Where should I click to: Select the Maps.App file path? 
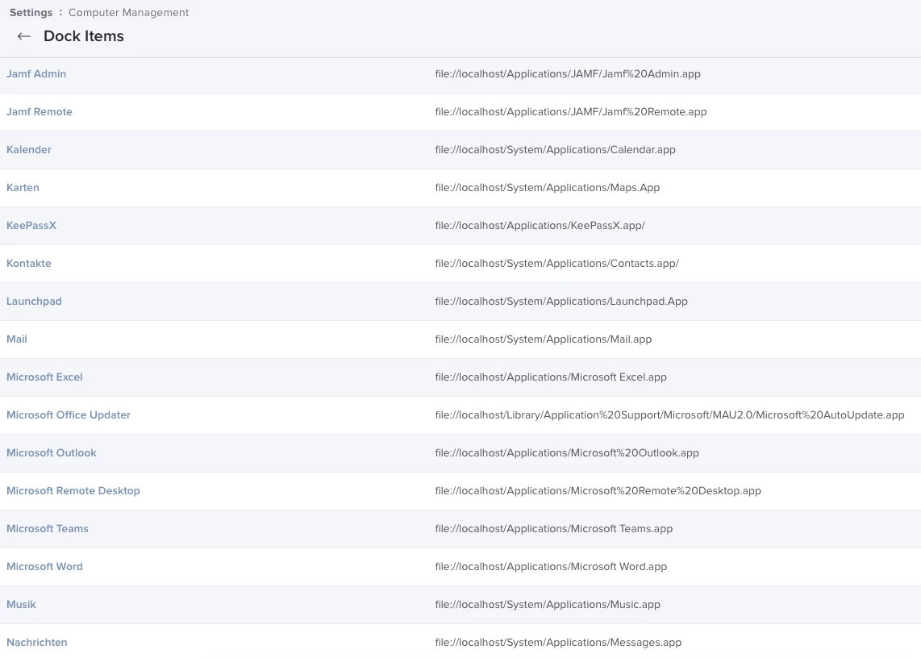(547, 187)
